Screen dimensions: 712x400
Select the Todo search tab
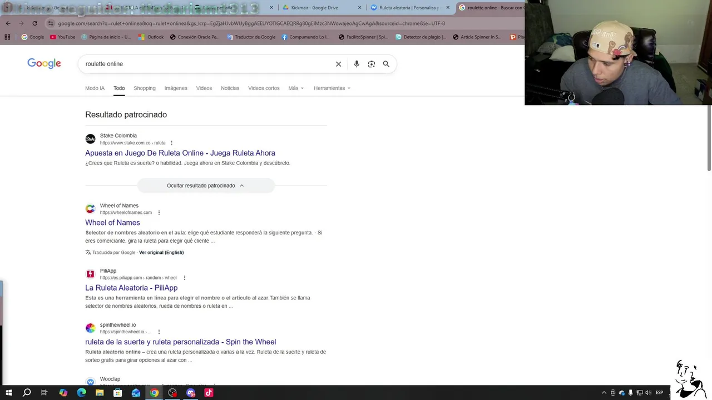click(119, 88)
